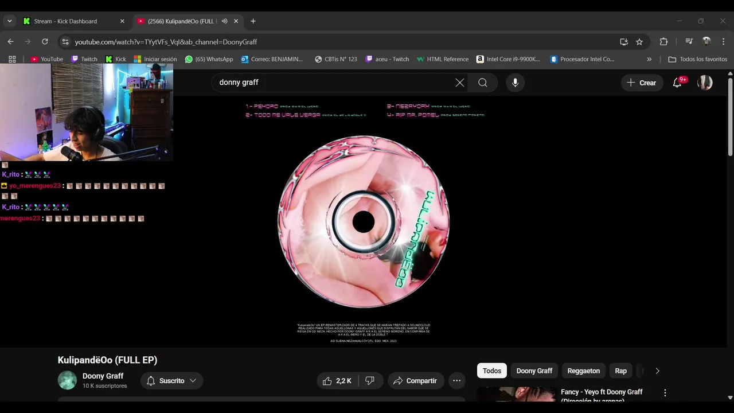The height and width of the screenshot is (413, 734).
Task: Select the Rap filter chip
Action: [x=621, y=371]
